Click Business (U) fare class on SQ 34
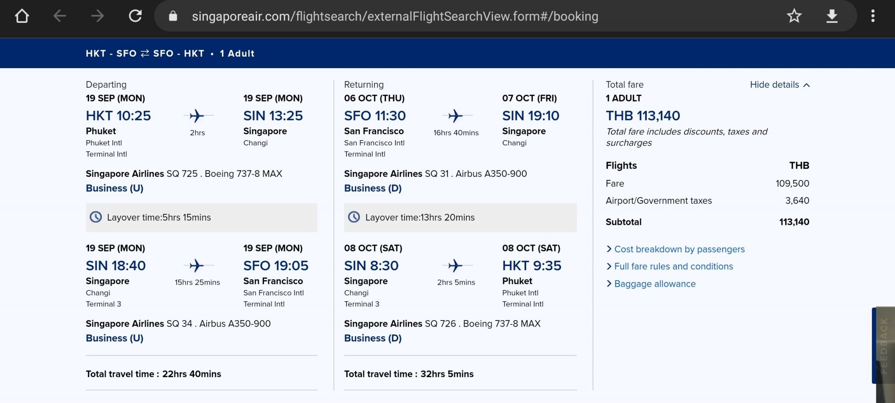The image size is (895, 403). pyautogui.click(x=114, y=338)
